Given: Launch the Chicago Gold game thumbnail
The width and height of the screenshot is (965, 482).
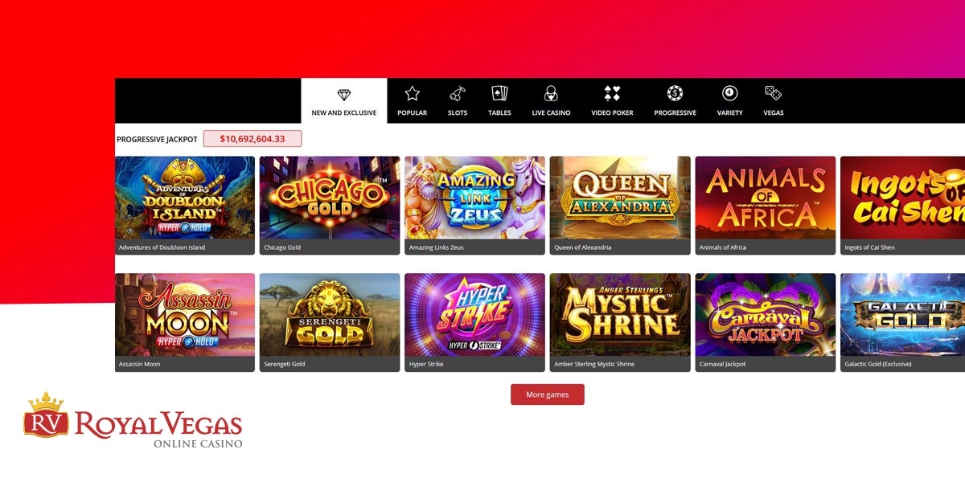Looking at the screenshot, I should 330,198.
